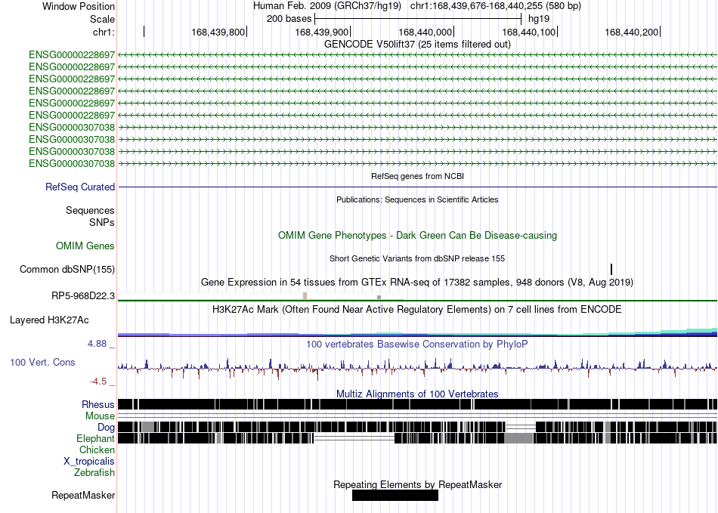Click the "Rhesus" species label
This screenshot has height=513, width=718.
click(98, 404)
